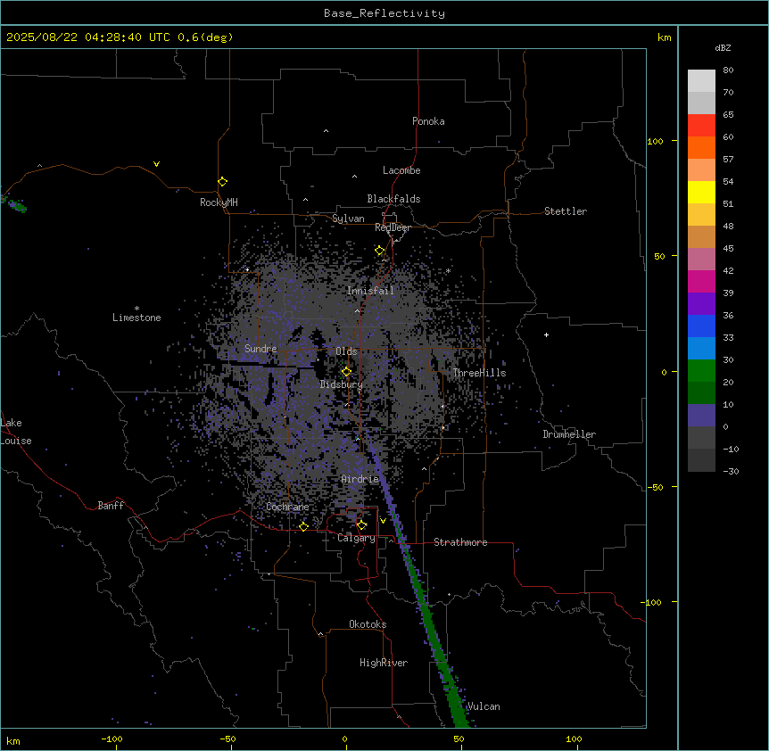Click the Vulcan label
769x751 pixels.
coord(484,706)
